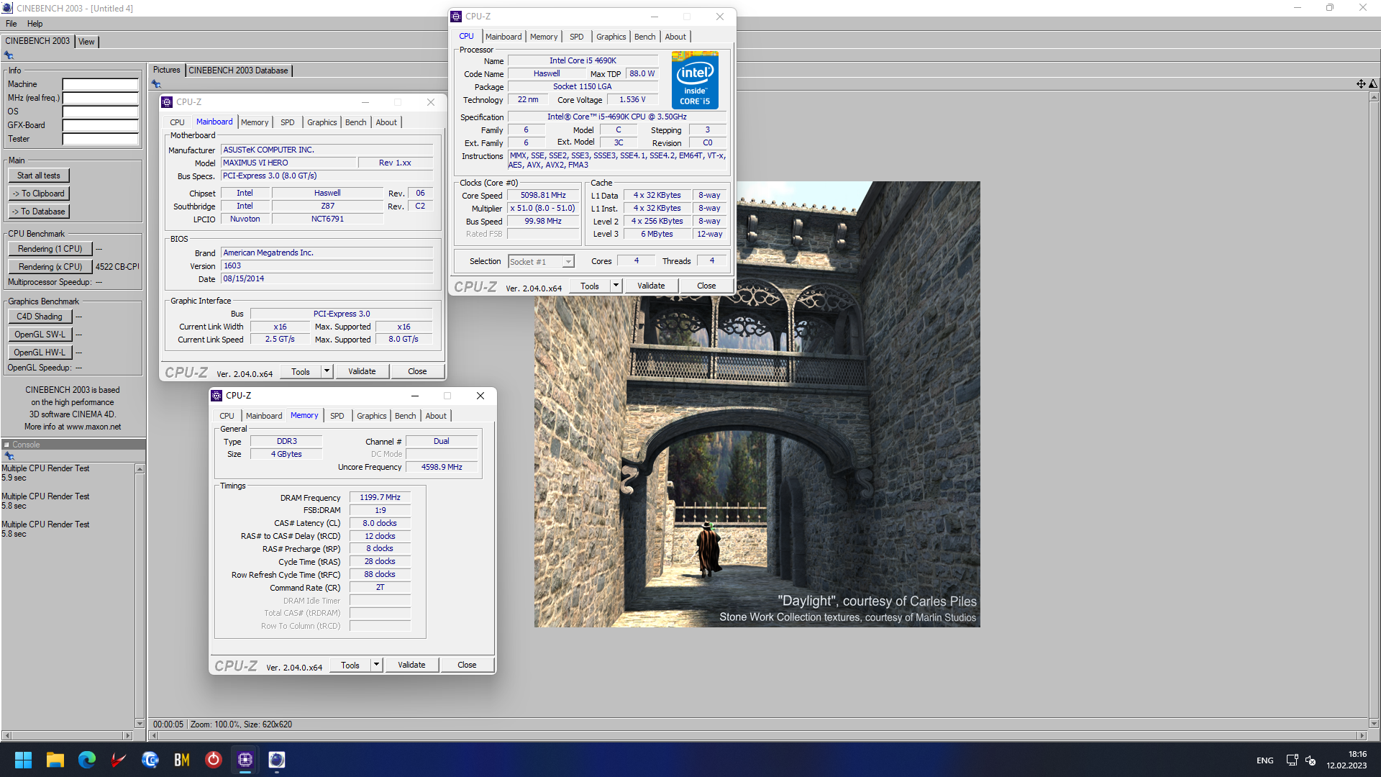Open File Explorer from the taskbar

[55, 760]
